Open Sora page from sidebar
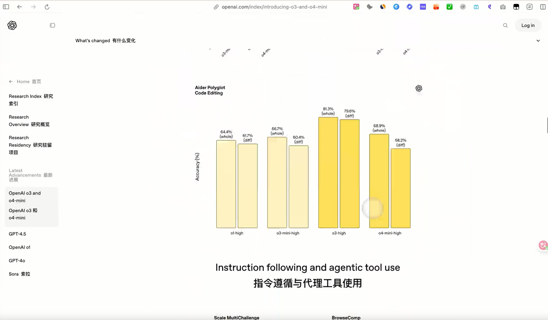 (x=20, y=274)
